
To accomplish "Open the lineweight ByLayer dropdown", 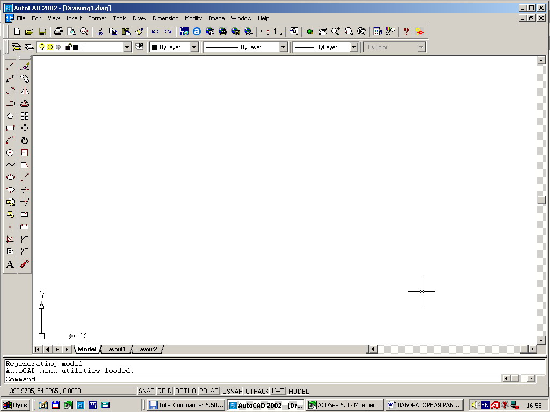I will tap(353, 47).
